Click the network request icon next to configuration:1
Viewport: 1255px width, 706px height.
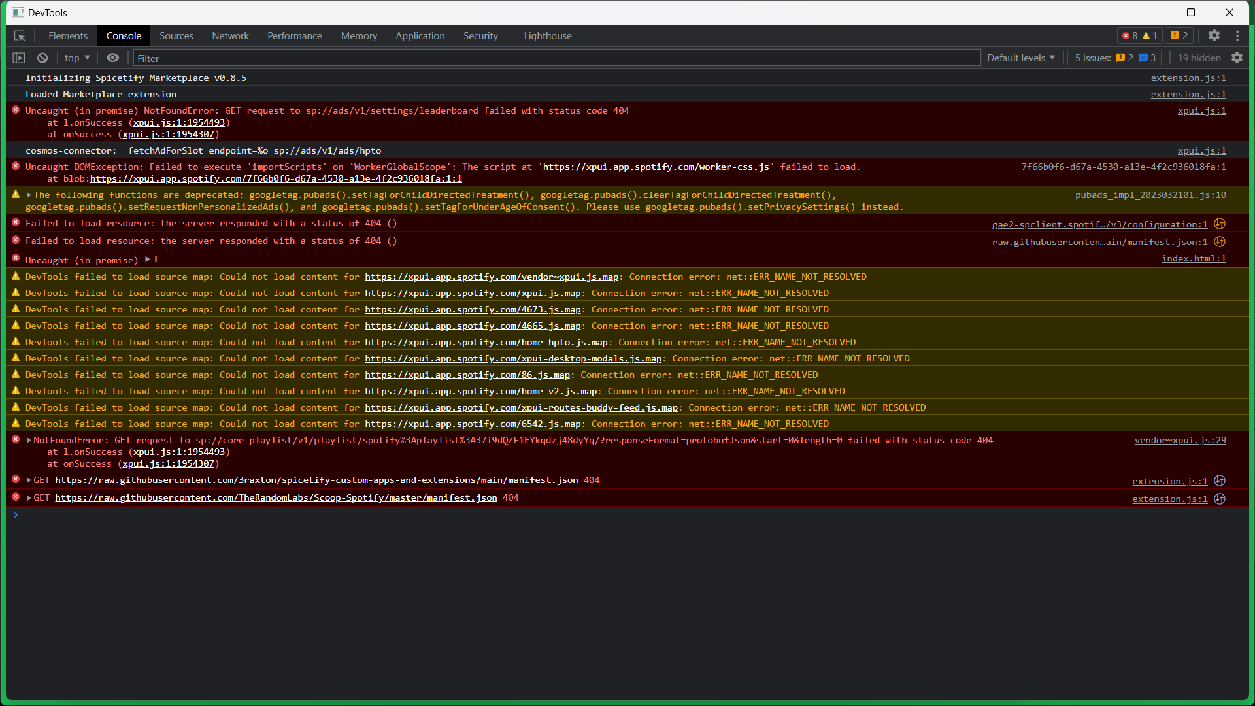[1219, 224]
